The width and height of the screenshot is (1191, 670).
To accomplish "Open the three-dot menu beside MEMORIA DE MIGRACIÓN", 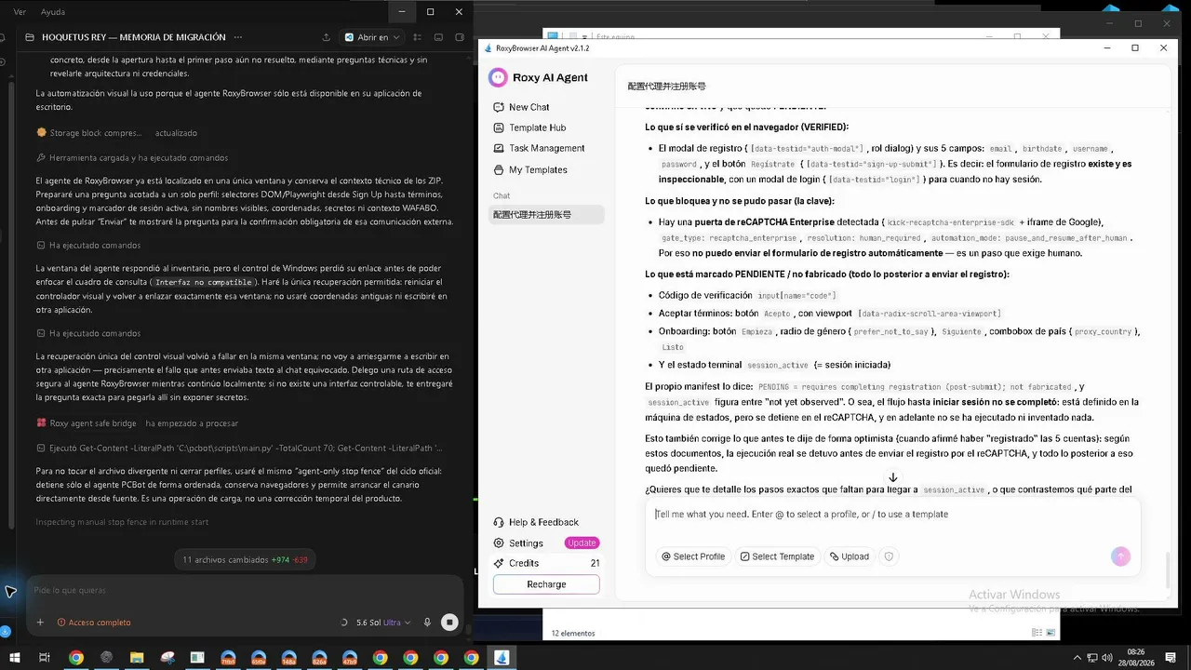I will coord(238,37).
